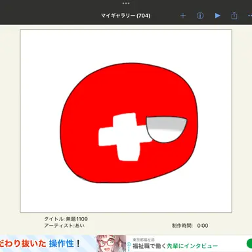Tap the anime girl ad image
The height and width of the screenshot is (252, 252).
click(111, 243)
